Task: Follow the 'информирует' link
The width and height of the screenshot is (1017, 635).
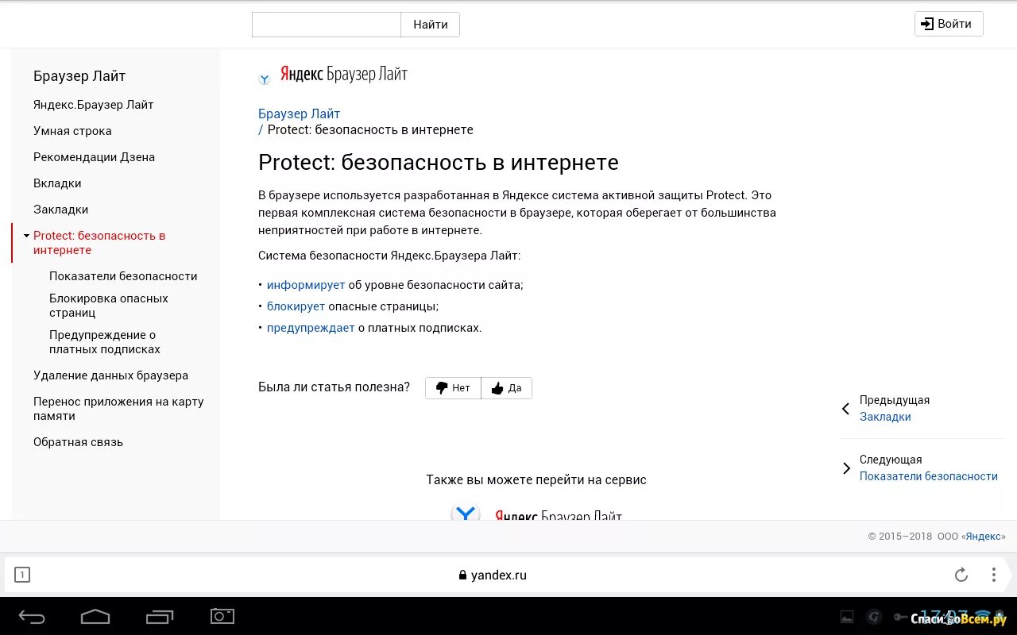Action: tap(306, 285)
